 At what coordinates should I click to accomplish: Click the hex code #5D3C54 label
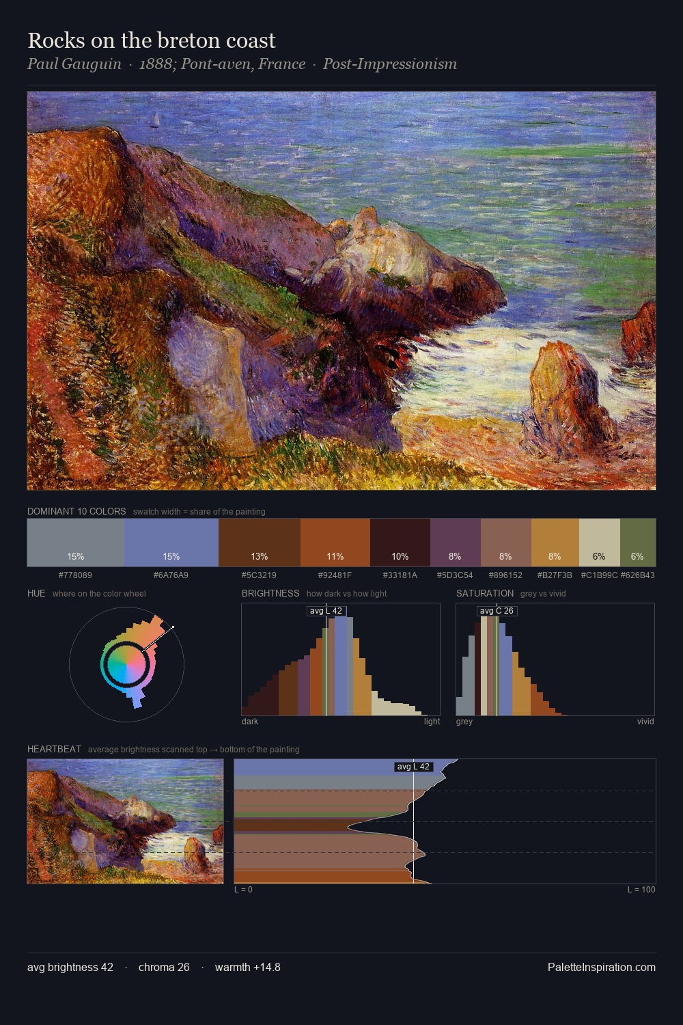click(x=455, y=575)
